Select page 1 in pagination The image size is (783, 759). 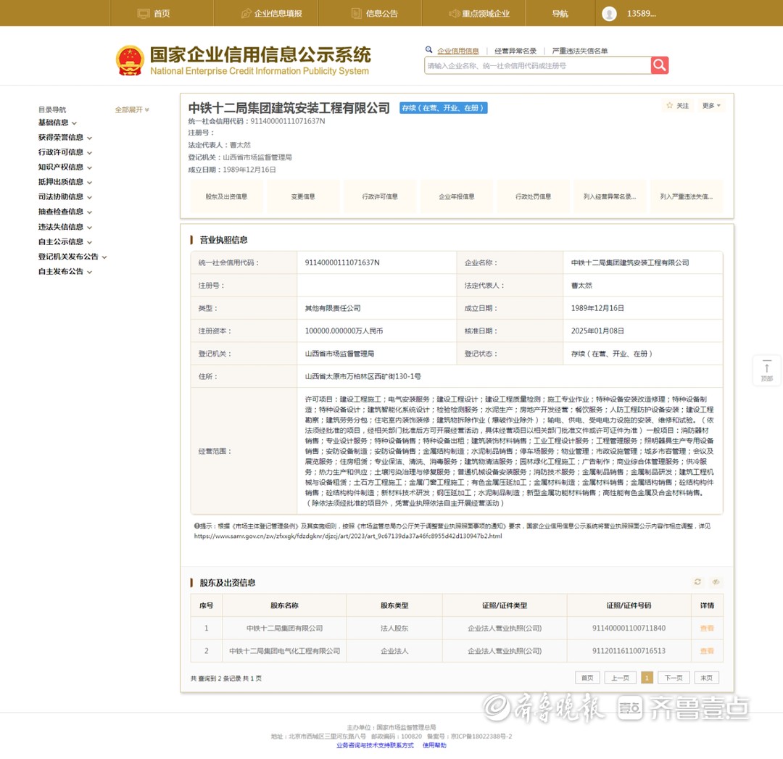coord(647,678)
